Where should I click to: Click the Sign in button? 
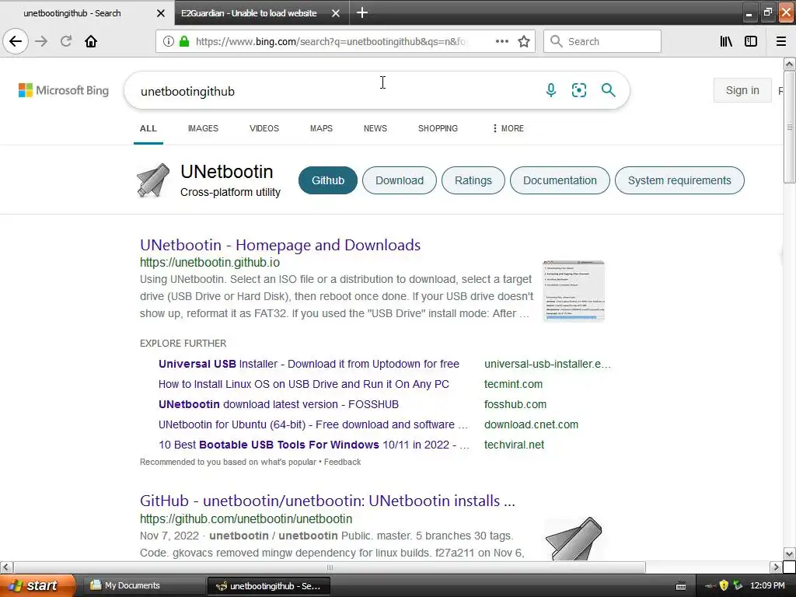click(742, 90)
